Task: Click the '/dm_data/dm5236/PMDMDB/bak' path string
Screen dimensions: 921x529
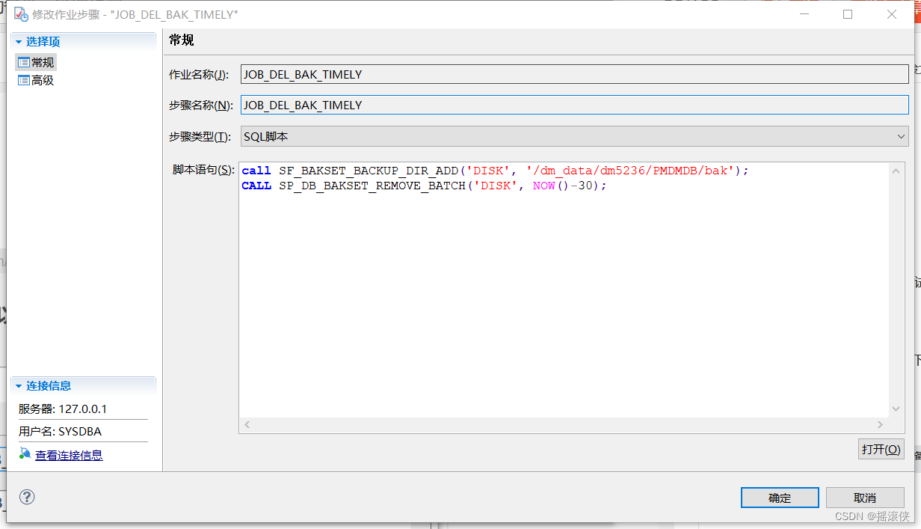Action: (630, 171)
